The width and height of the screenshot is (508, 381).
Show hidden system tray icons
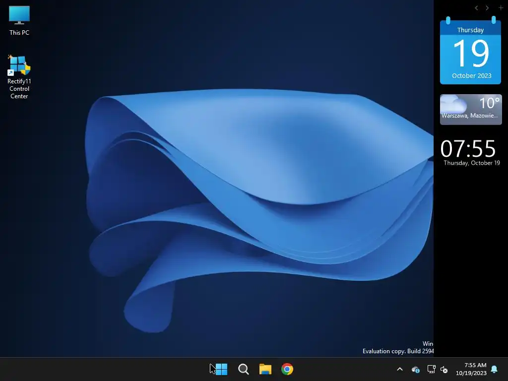[x=400, y=369]
